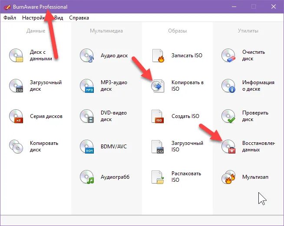The image size is (284, 226).
Task: Click the 'Очистить диск' label
Action: [x=254, y=56]
